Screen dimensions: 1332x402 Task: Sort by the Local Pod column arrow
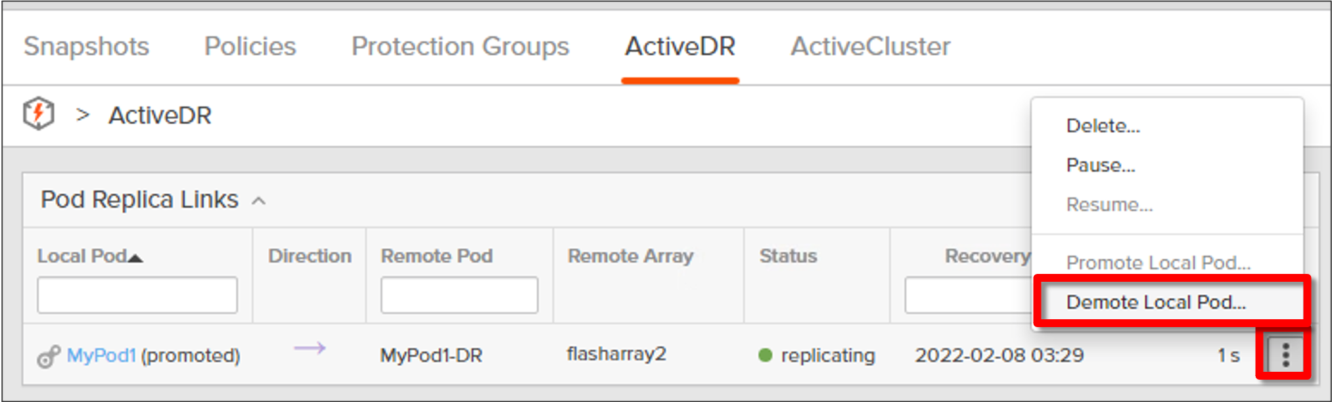[135, 258]
